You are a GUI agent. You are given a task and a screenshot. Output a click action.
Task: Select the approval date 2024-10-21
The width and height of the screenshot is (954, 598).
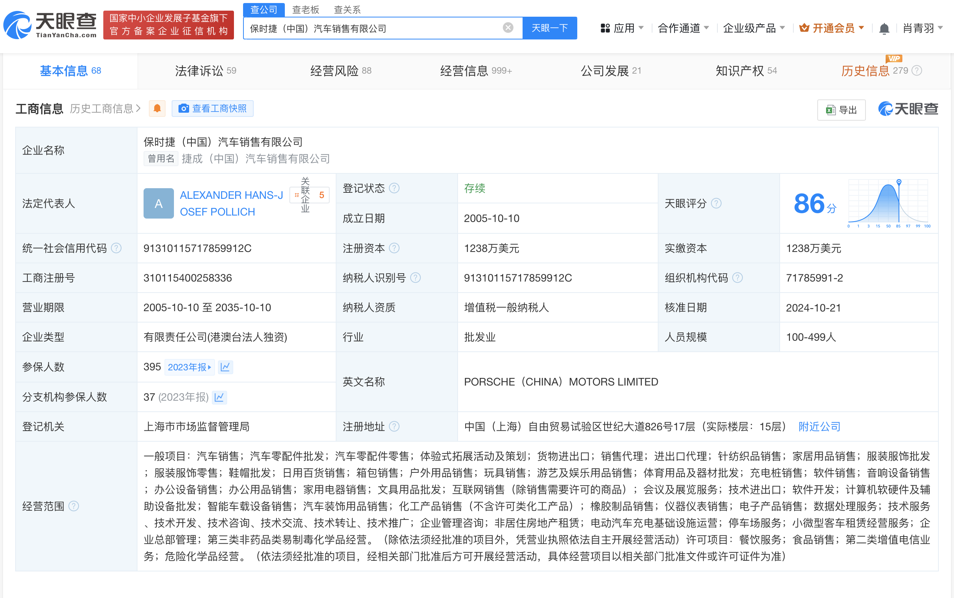[x=813, y=308]
